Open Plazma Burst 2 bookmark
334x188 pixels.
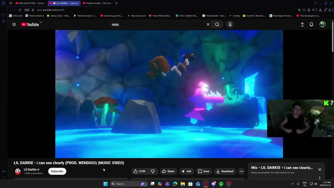35,16
